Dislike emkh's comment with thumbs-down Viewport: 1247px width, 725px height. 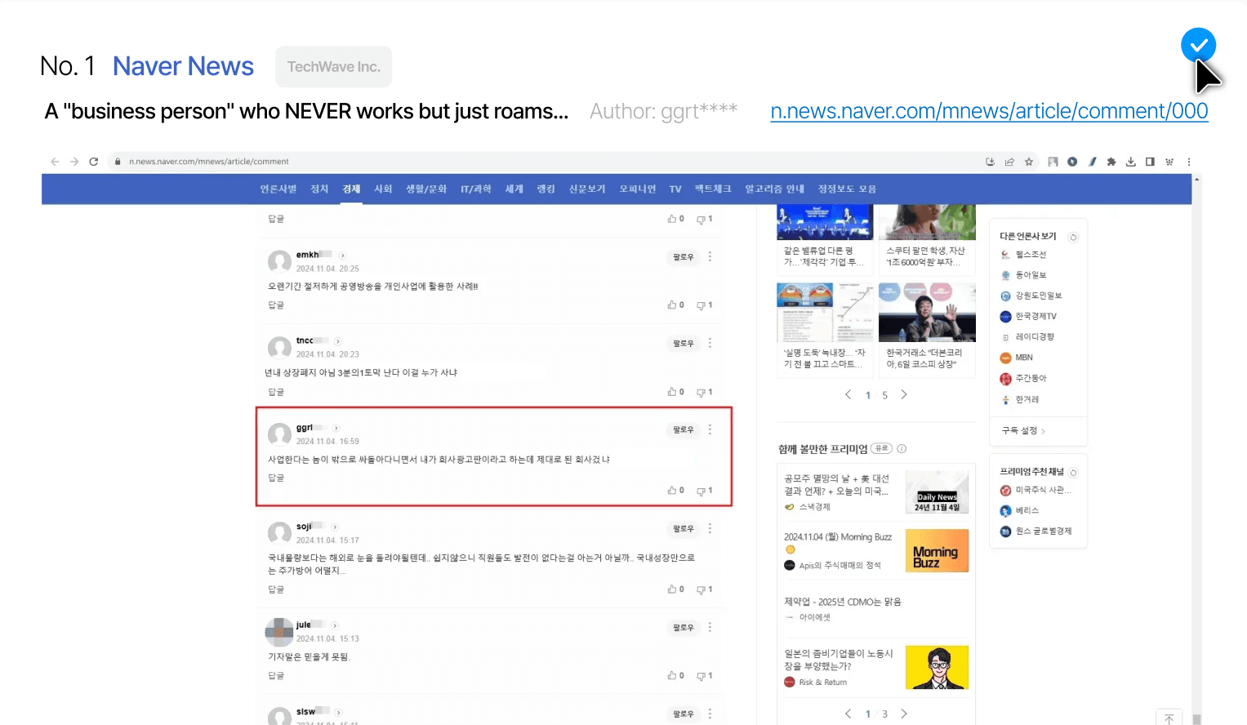click(704, 305)
